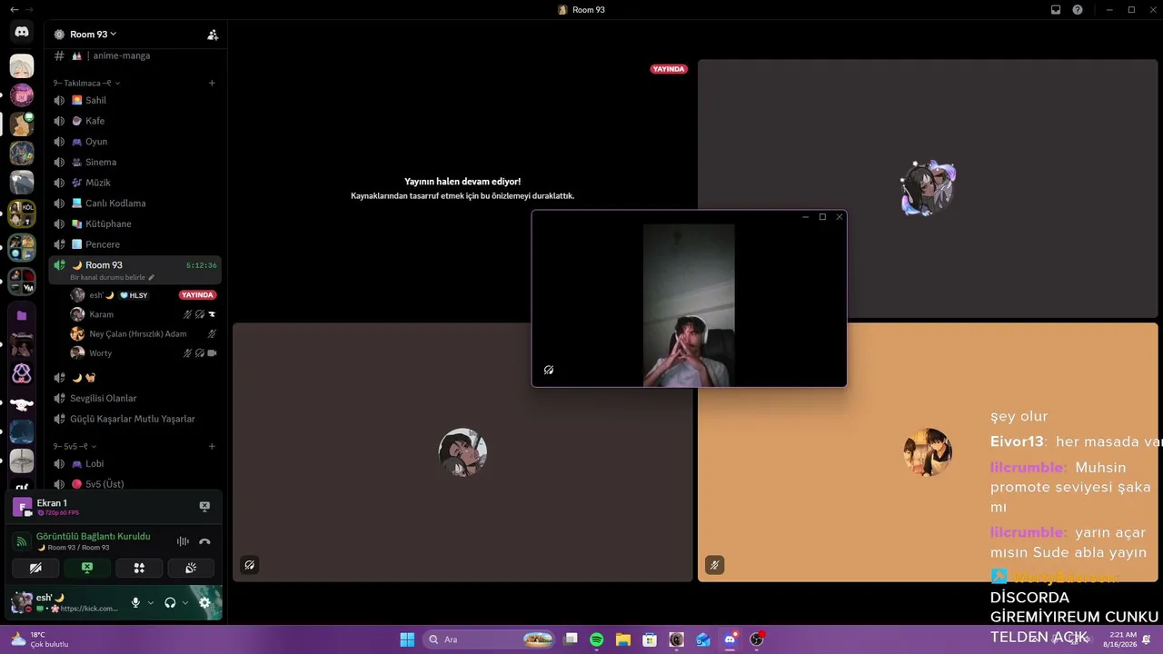Viewport: 1163px width, 654px height.
Task: Open OBS Studio from the taskbar
Action: tap(757, 639)
